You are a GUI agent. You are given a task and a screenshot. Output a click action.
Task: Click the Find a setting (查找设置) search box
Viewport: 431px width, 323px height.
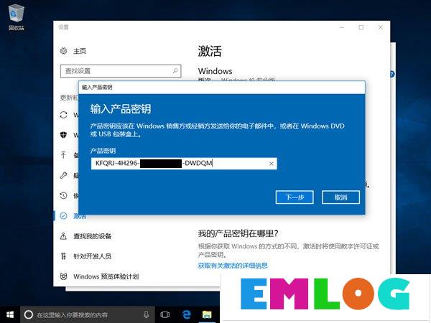(121, 71)
